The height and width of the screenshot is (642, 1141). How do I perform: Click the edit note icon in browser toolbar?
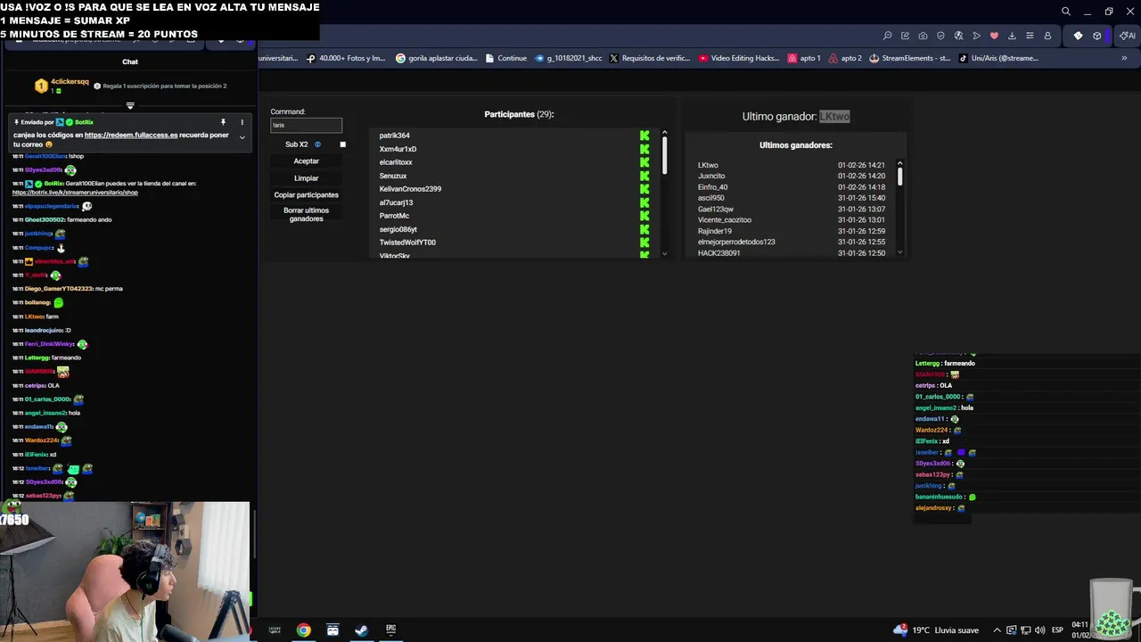pos(905,36)
